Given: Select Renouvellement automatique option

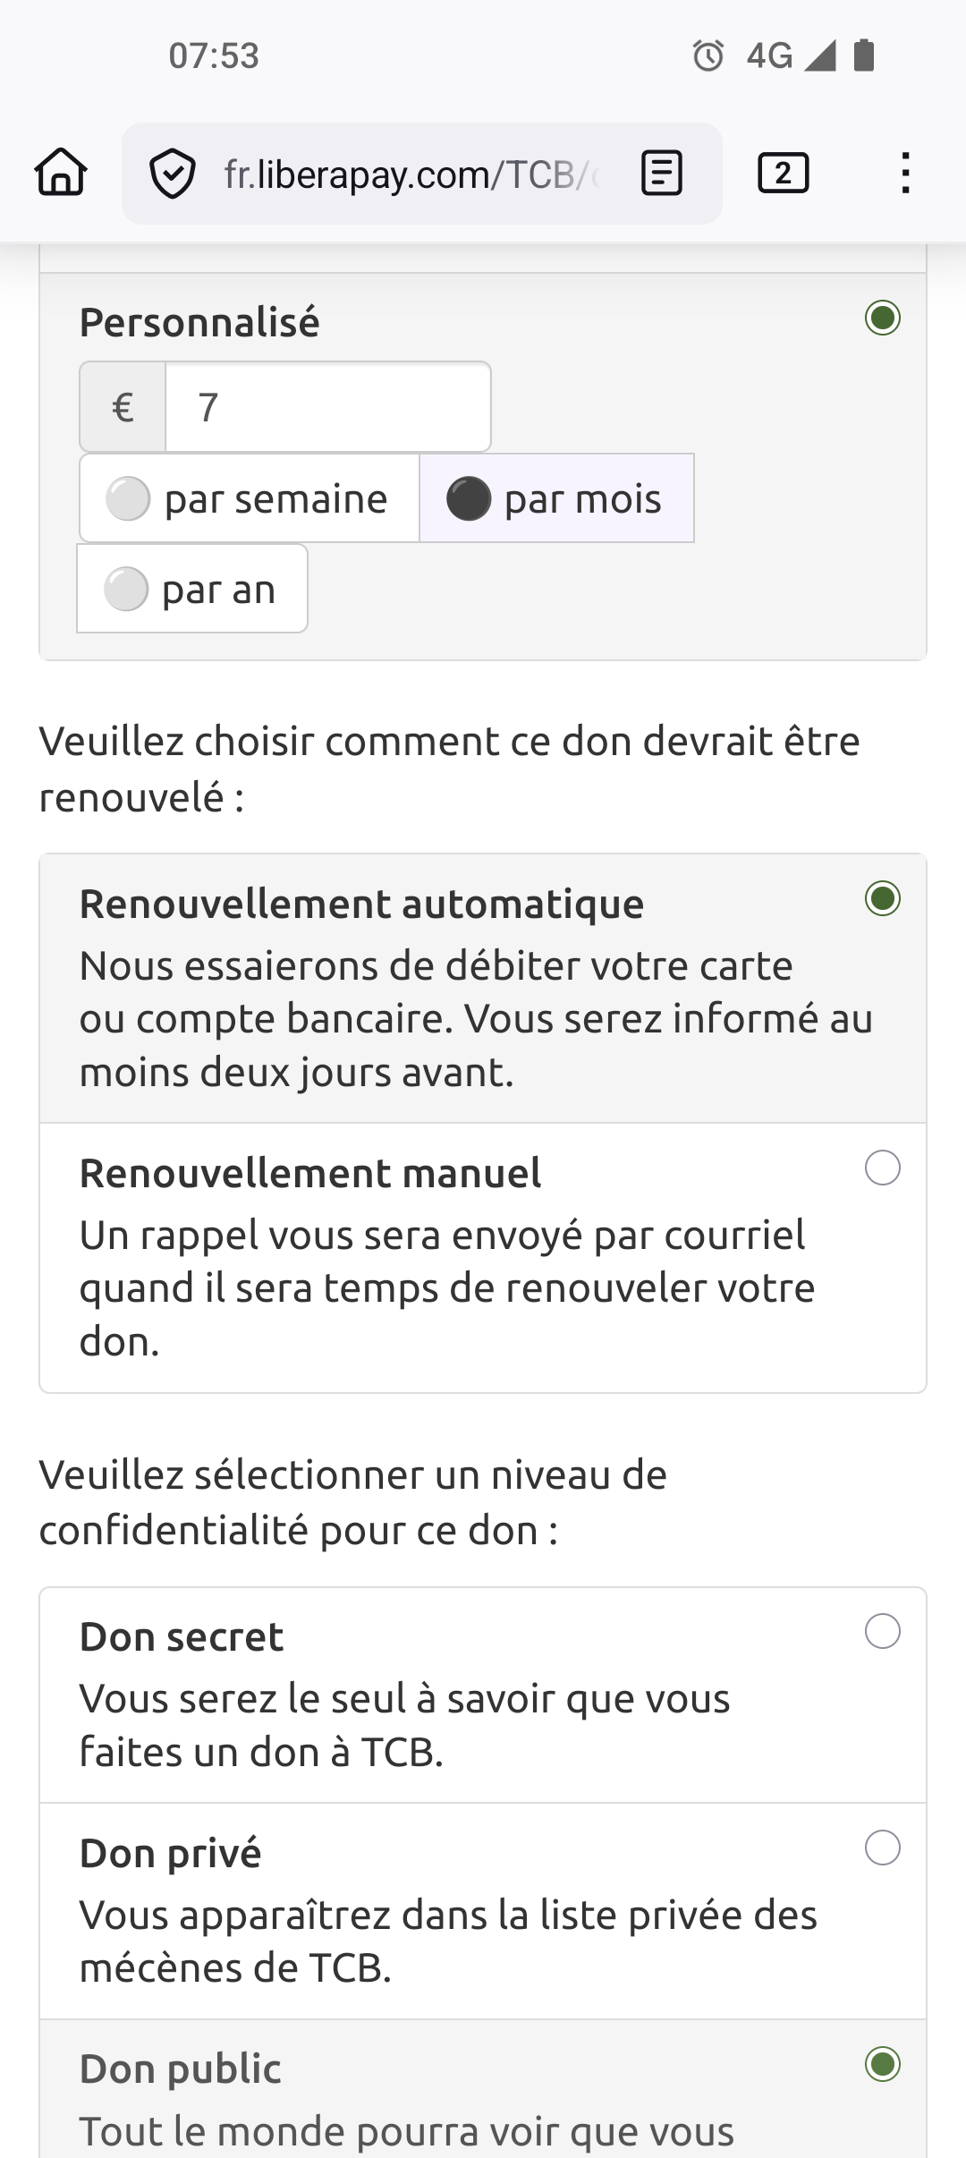Looking at the screenshot, I should [x=882, y=899].
